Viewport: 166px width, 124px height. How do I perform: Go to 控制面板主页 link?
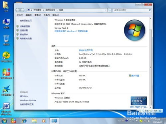pyautogui.click(x=26, y=21)
